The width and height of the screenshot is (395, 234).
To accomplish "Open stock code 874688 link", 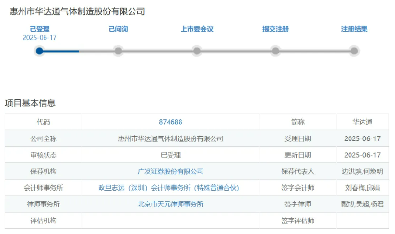I will (x=170, y=122).
